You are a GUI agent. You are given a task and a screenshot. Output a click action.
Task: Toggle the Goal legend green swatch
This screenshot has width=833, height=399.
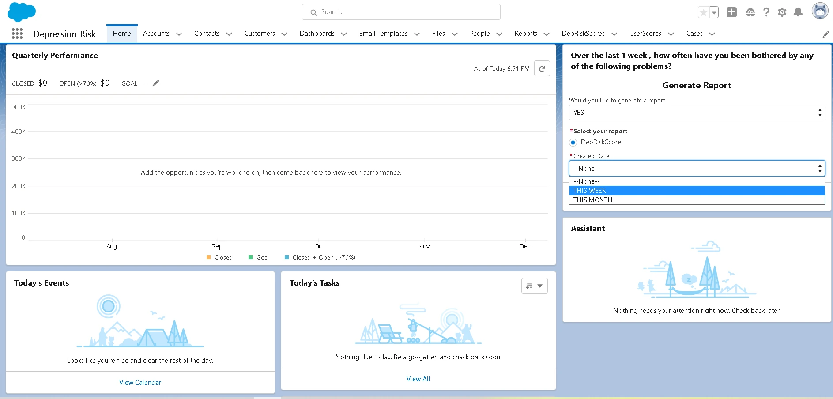[x=251, y=257]
